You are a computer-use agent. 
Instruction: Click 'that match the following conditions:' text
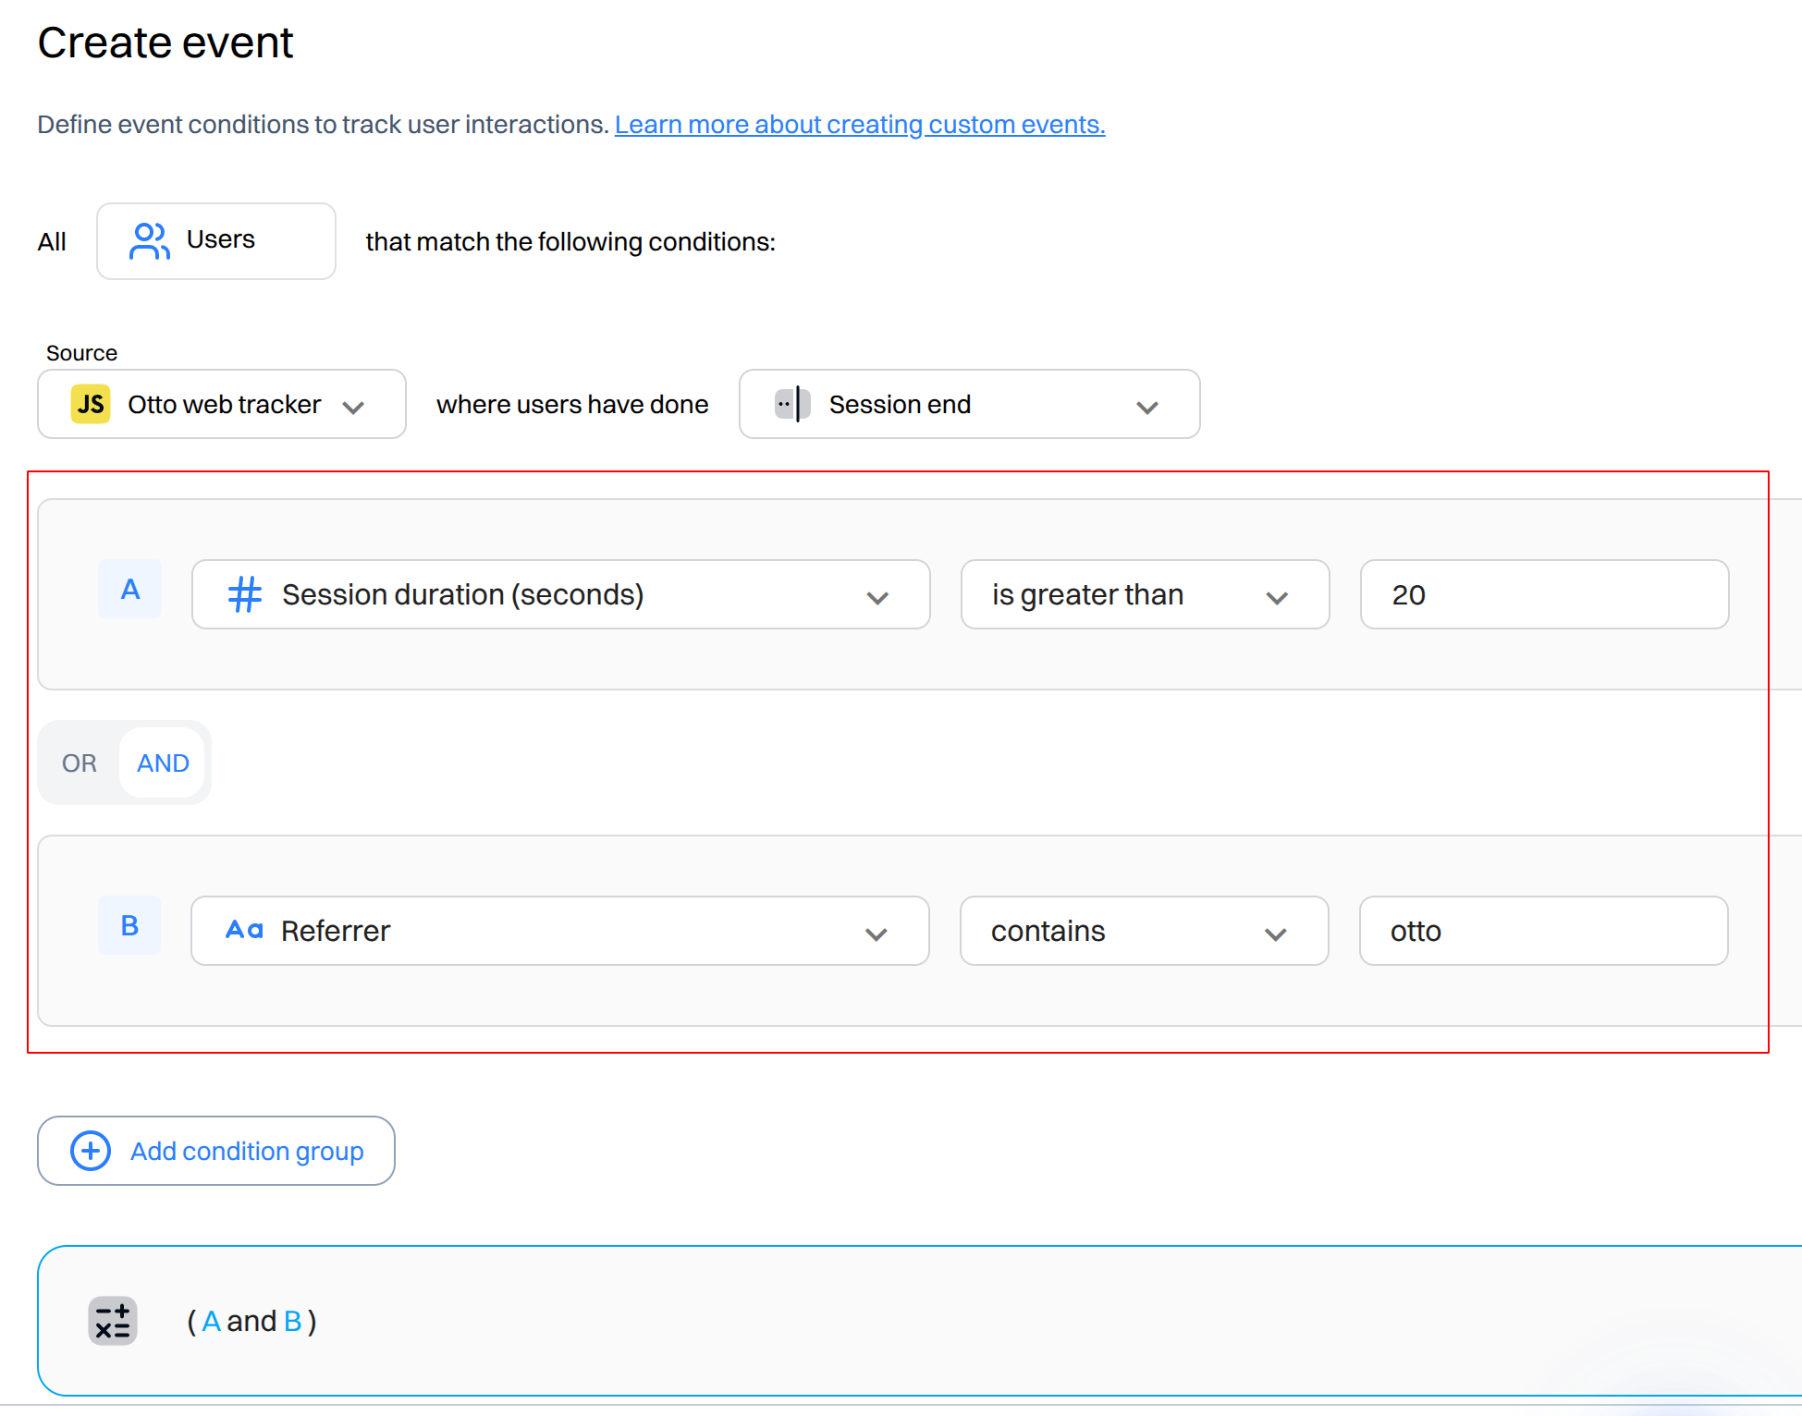pyautogui.click(x=570, y=241)
